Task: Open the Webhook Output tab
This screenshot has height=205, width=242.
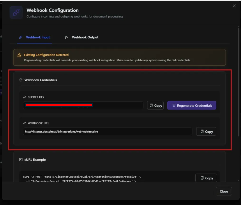Action: [x=82, y=37]
